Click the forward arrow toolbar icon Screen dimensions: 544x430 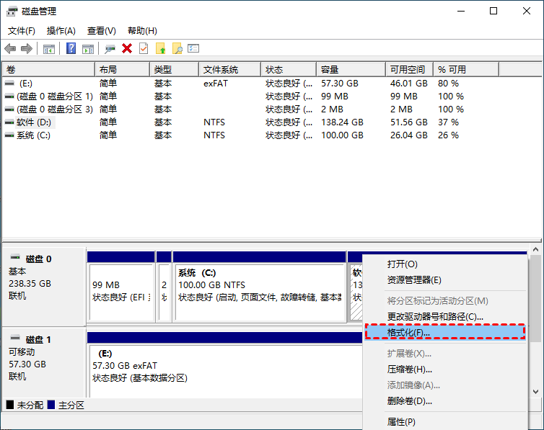click(x=27, y=49)
